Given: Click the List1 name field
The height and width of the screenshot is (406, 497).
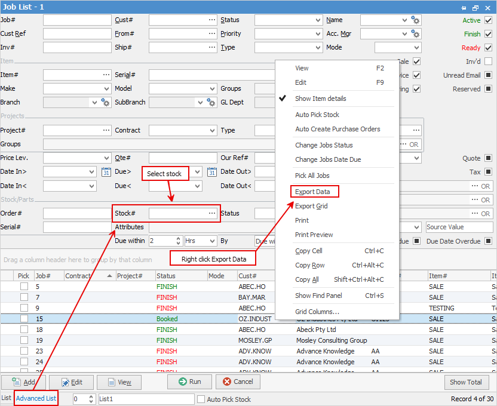Looking at the screenshot, I should [x=146, y=399].
